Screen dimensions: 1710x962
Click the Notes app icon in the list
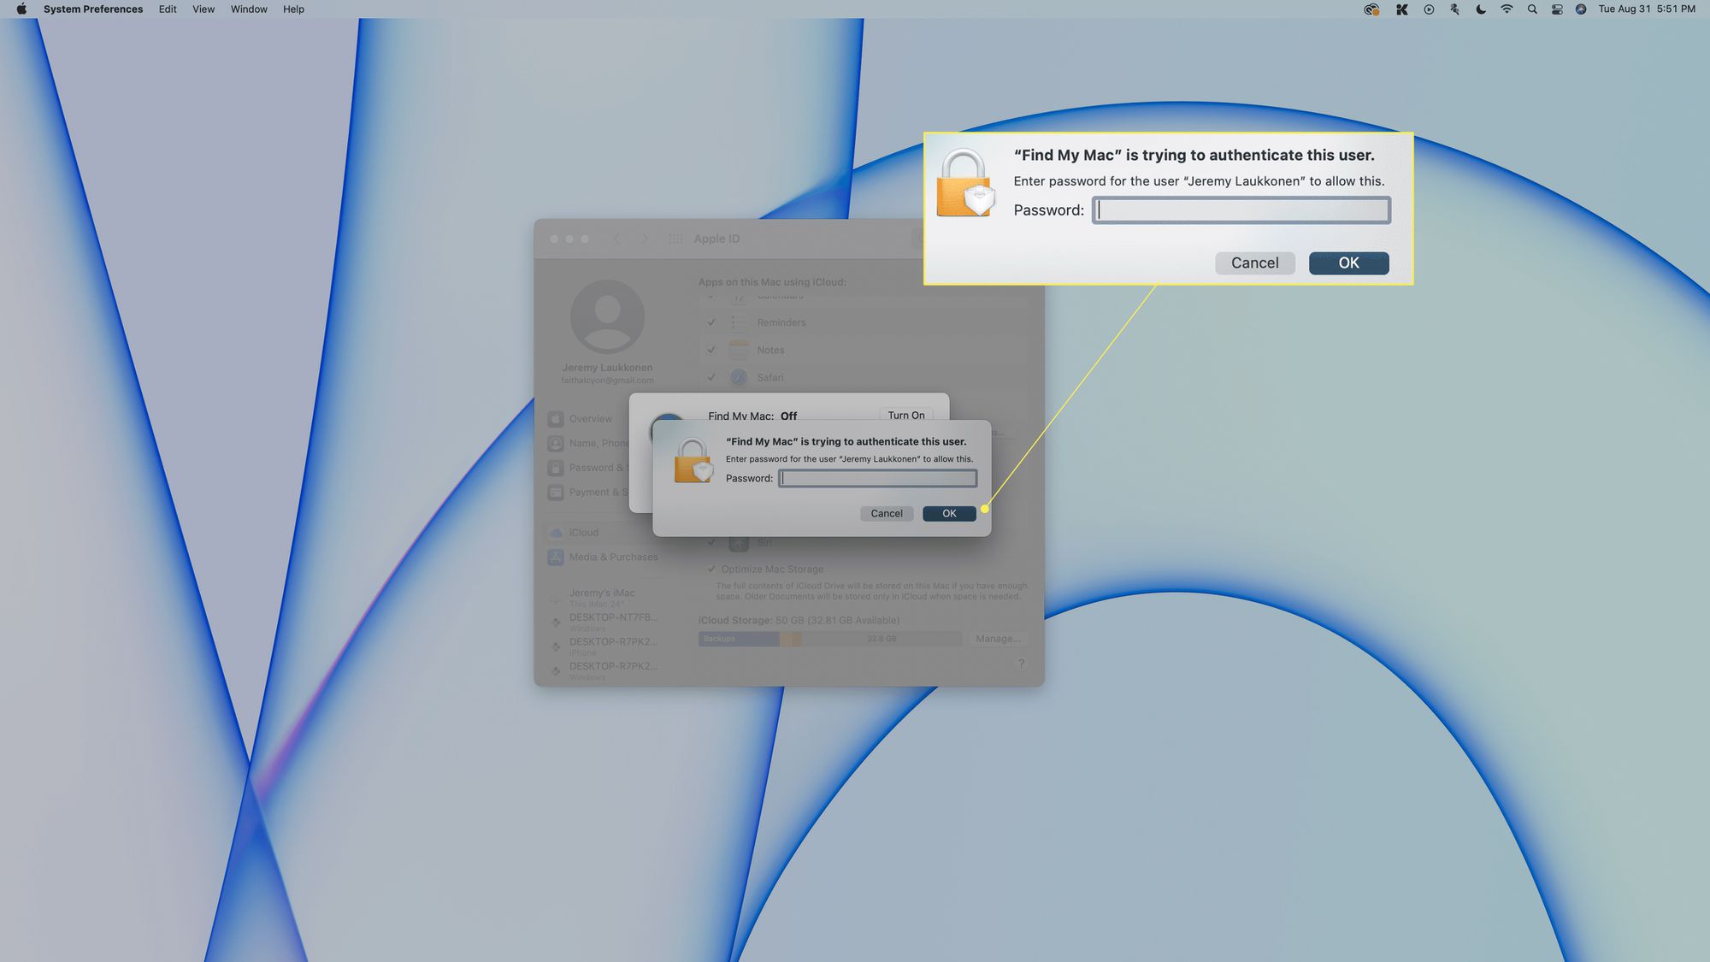pos(739,350)
